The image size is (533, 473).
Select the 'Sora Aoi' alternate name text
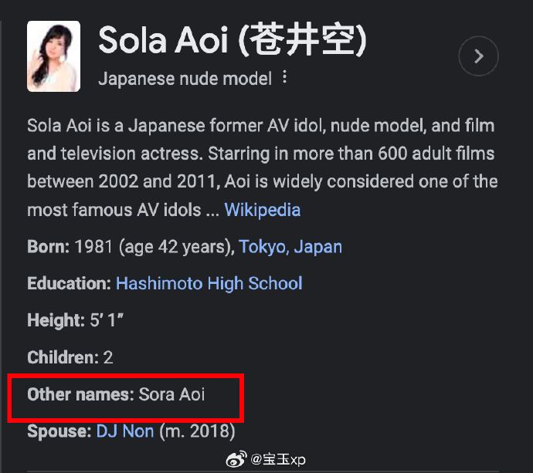[x=171, y=394]
